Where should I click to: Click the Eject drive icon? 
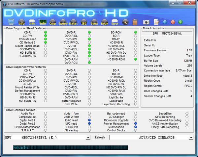(115, 22)
